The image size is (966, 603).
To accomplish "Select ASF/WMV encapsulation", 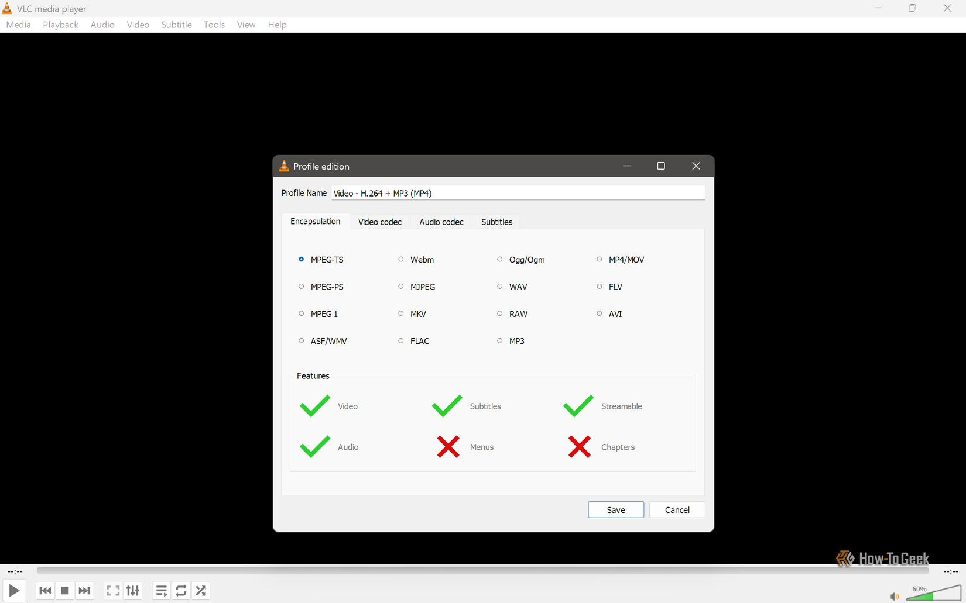I will point(323,341).
